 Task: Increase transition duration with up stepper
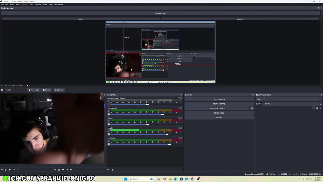click(321, 103)
